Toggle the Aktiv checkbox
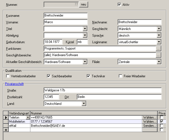 [119, 4]
